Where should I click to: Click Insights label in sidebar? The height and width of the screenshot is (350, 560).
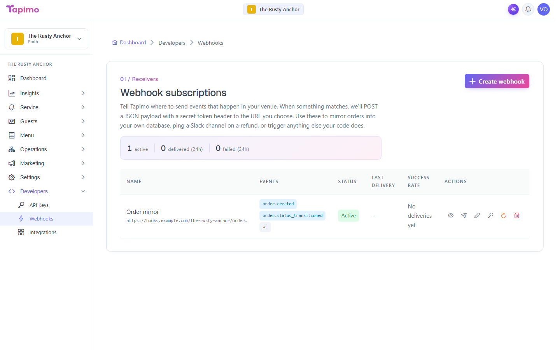click(30, 93)
